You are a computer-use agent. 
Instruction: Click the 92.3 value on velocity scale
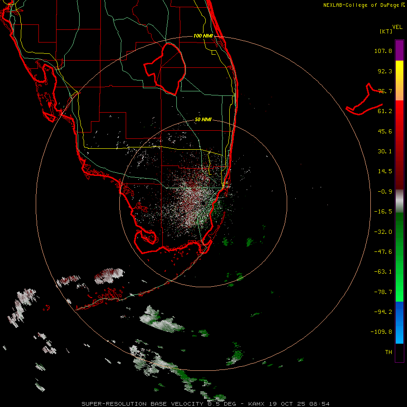coord(385,71)
